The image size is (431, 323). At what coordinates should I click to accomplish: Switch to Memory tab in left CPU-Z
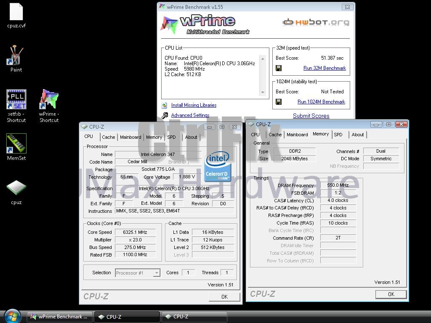click(x=154, y=137)
